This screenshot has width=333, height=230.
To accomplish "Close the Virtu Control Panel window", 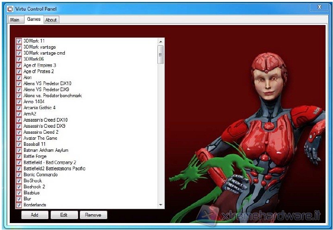I will click(x=320, y=7).
